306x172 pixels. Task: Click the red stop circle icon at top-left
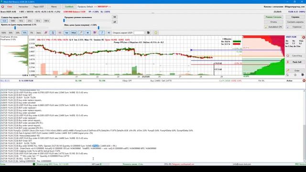(2, 7)
